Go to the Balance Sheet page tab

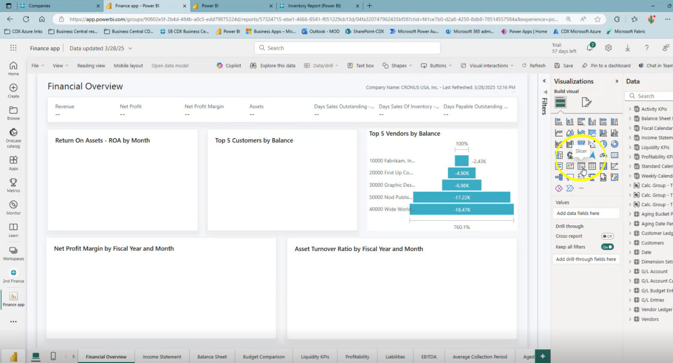click(x=212, y=357)
